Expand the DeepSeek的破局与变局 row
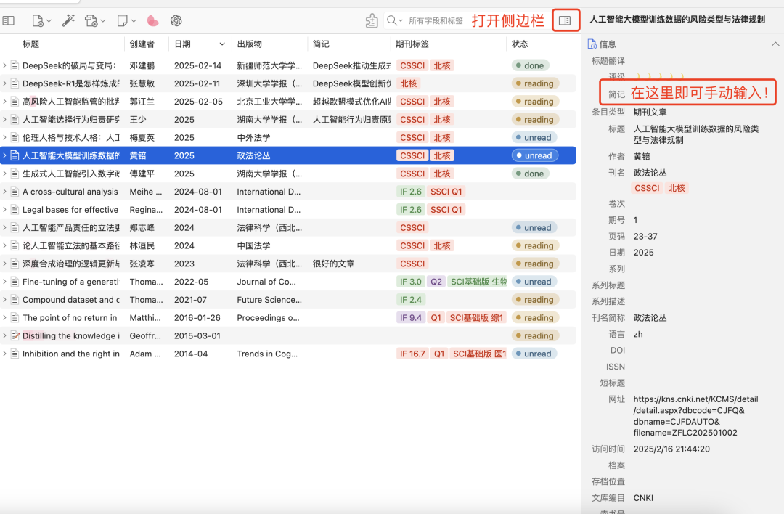The image size is (784, 514). coord(4,65)
